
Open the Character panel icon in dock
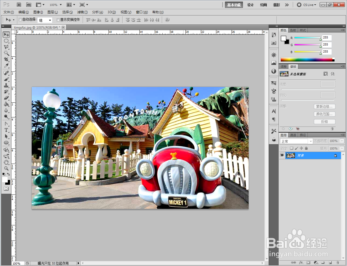click(274, 111)
